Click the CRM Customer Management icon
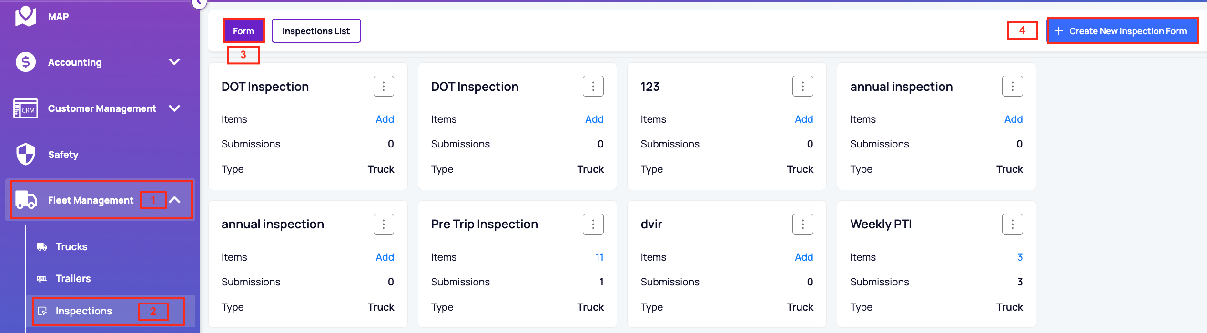This screenshot has width=1207, height=333. pos(26,108)
